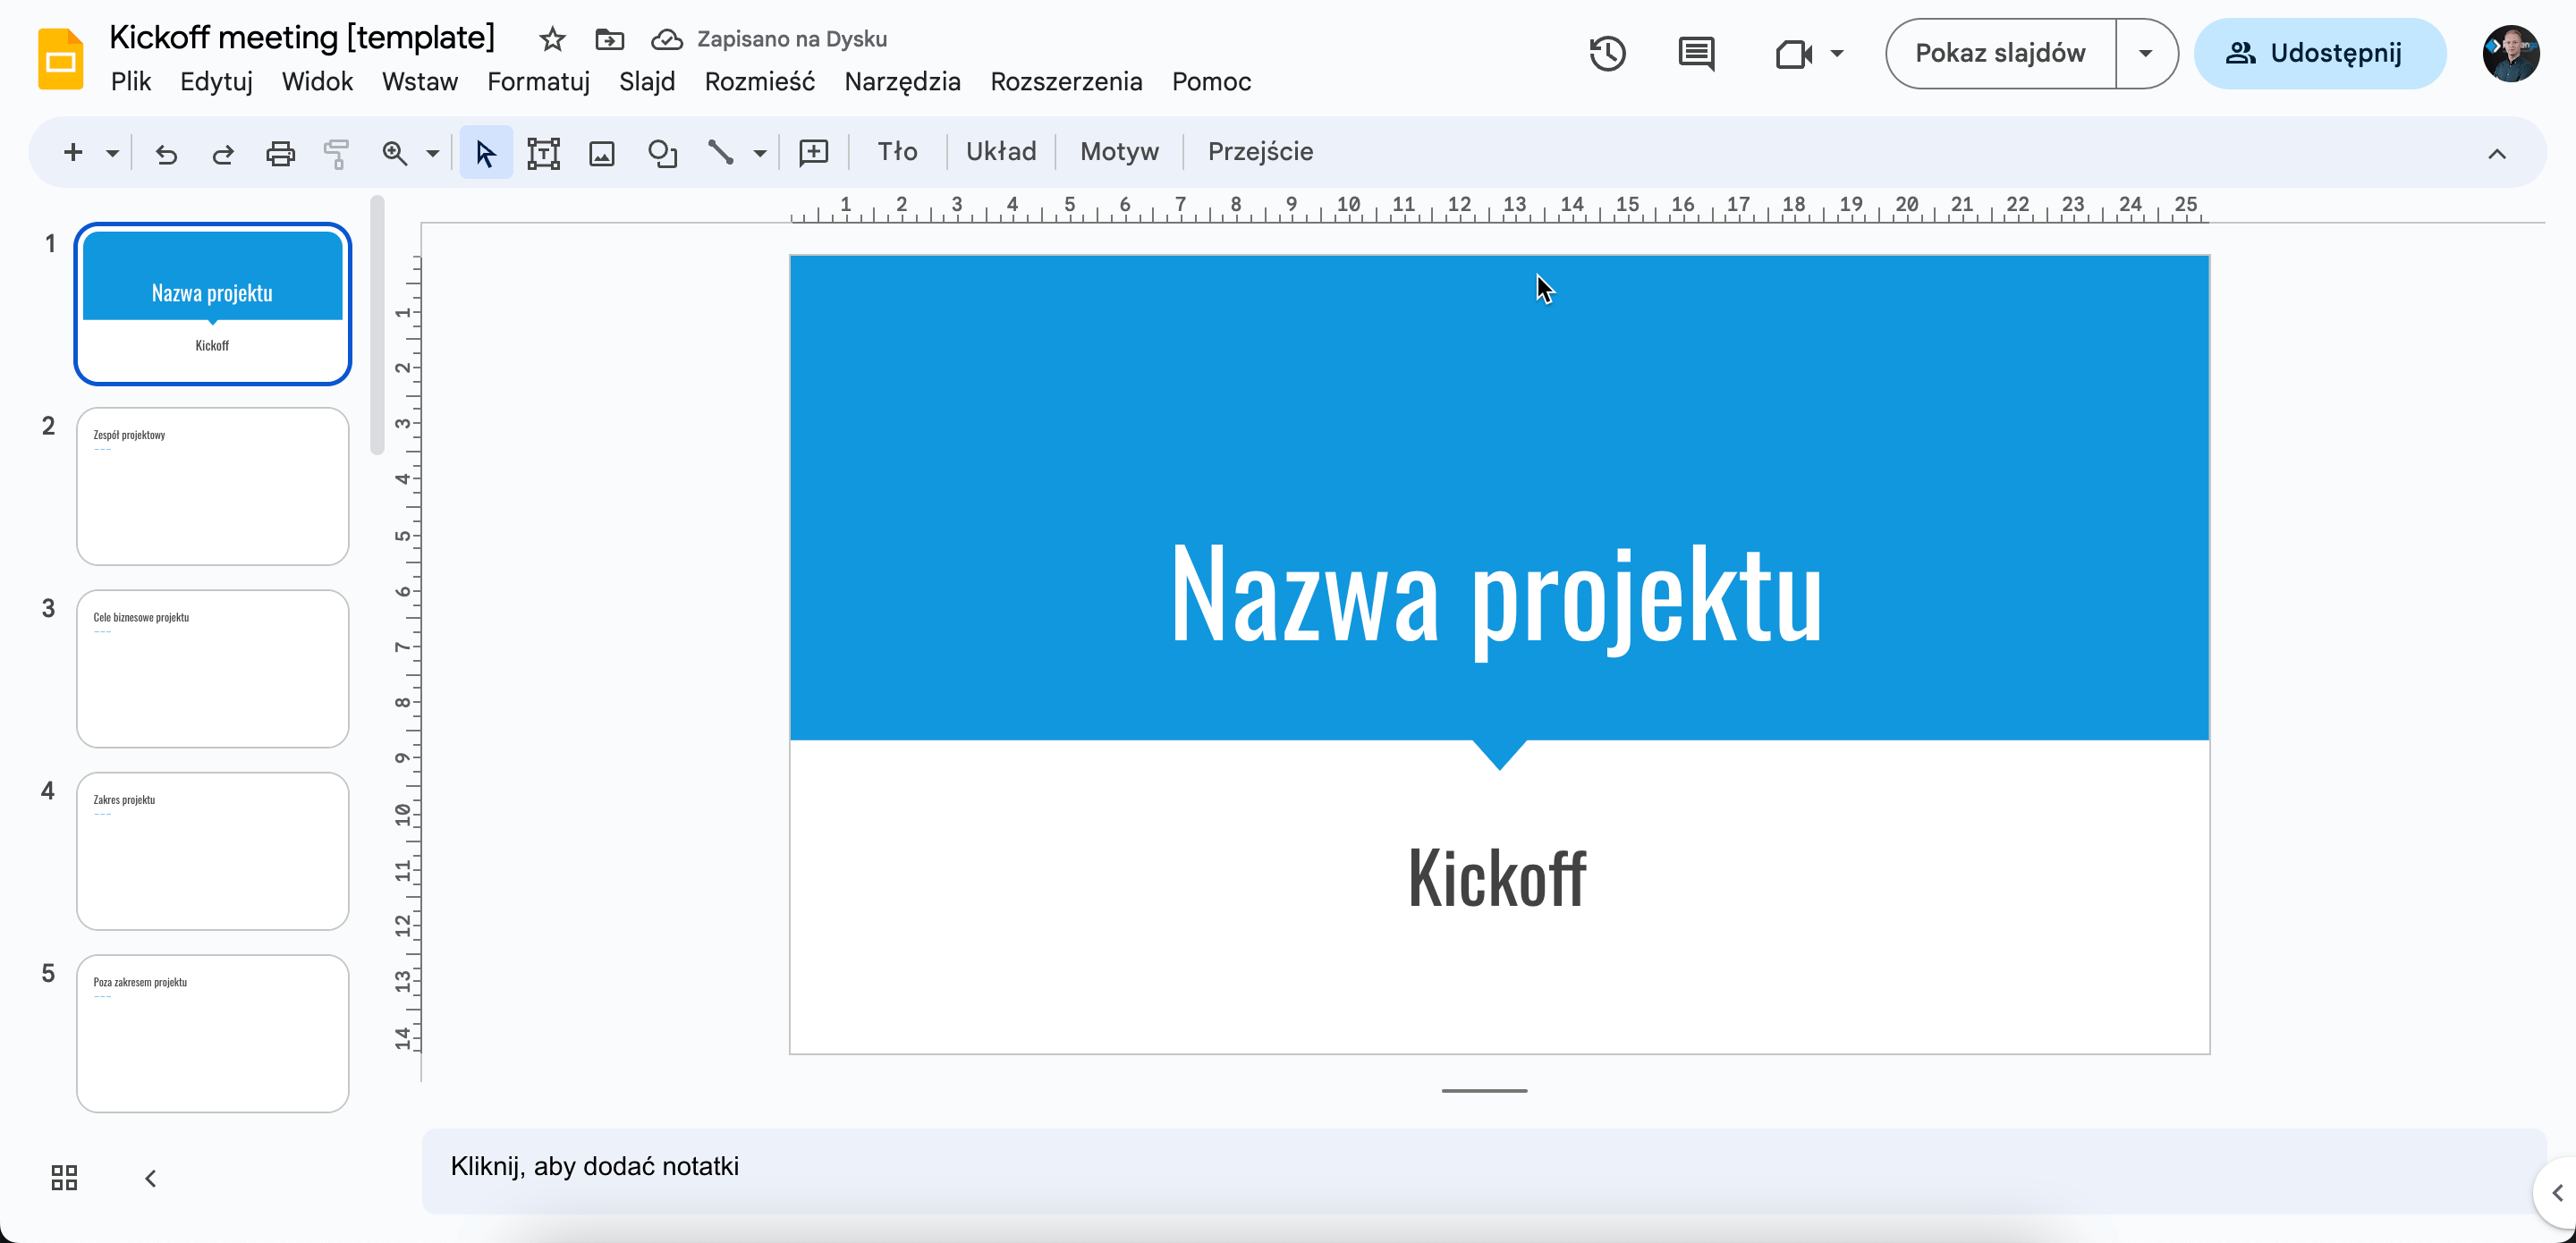The width and height of the screenshot is (2576, 1243).
Task: Open the Wstaw menu
Action: [x=419, y=82]
